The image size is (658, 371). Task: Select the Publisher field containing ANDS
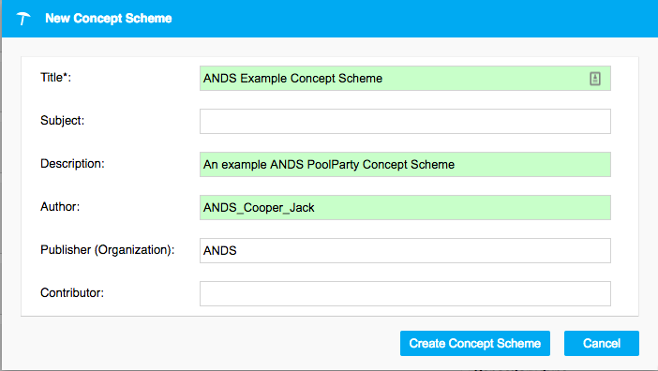coord(405,251)
